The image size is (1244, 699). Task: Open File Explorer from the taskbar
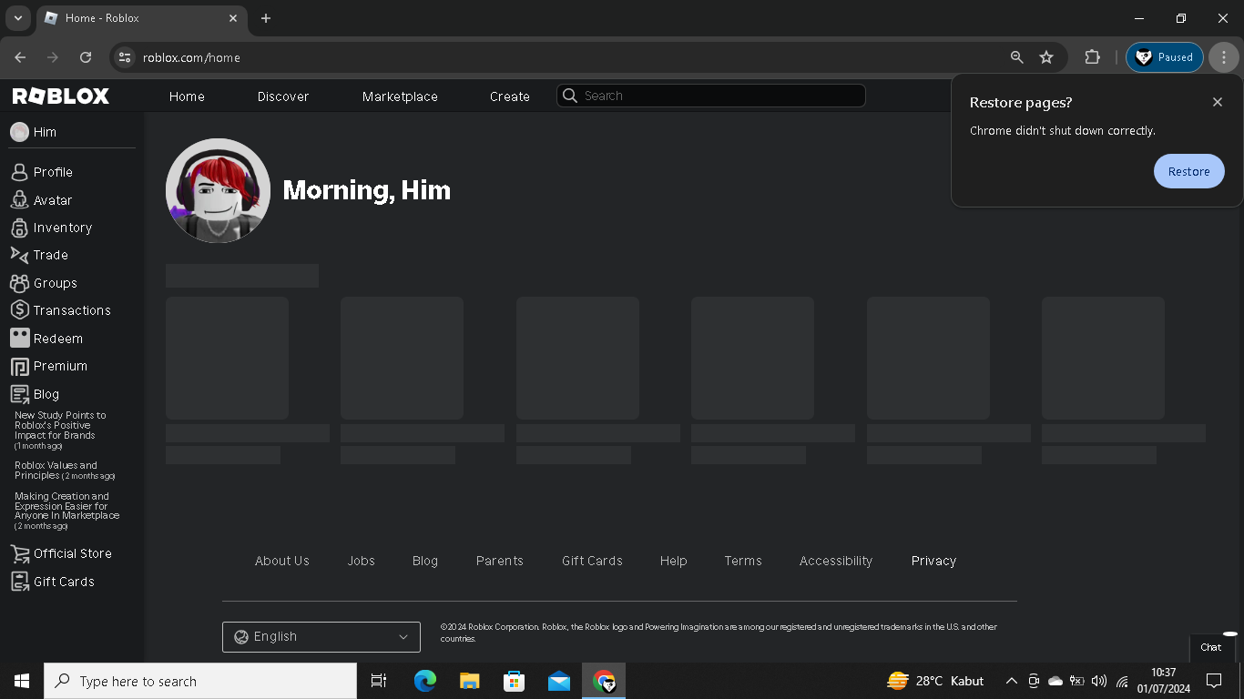pos(470,681)
